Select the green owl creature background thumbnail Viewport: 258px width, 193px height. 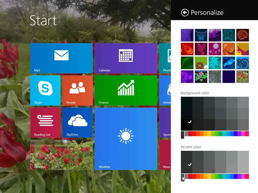coord(201,63)
